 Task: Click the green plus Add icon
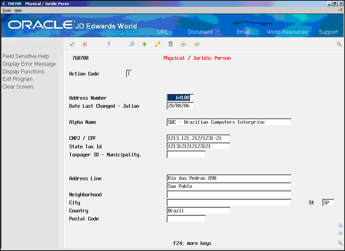pos(144,44)
